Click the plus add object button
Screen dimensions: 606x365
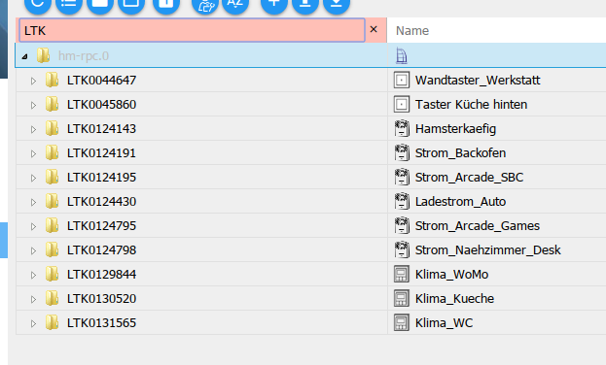point(274,4)
